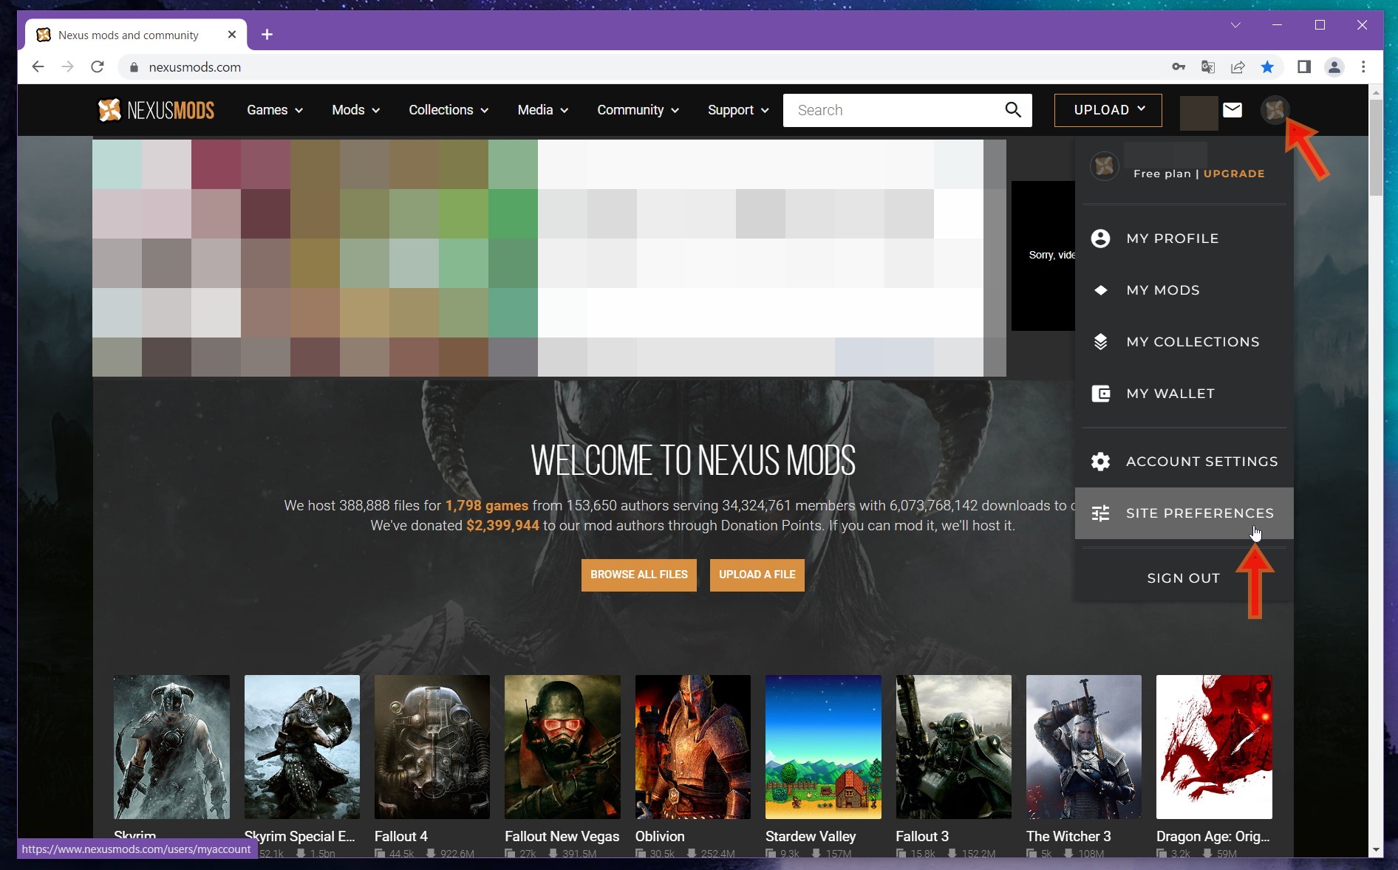Open the Skyrim Special Edition thumbnail
The height and width of the screenshot is (870, 1398).
(x=302, y=747)
